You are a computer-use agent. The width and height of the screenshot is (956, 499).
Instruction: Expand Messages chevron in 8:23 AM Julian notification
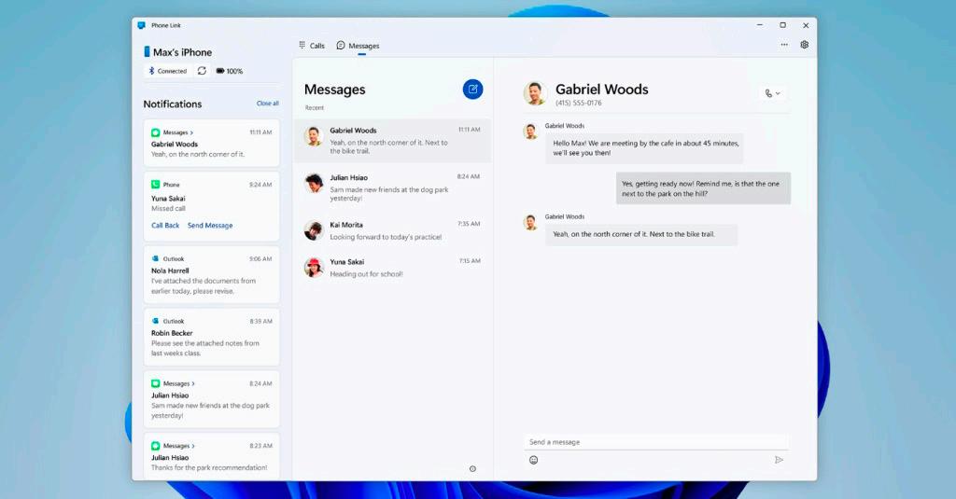pos(193,446)
